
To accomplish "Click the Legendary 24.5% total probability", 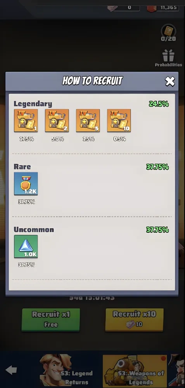I will [x=159, y=104].
